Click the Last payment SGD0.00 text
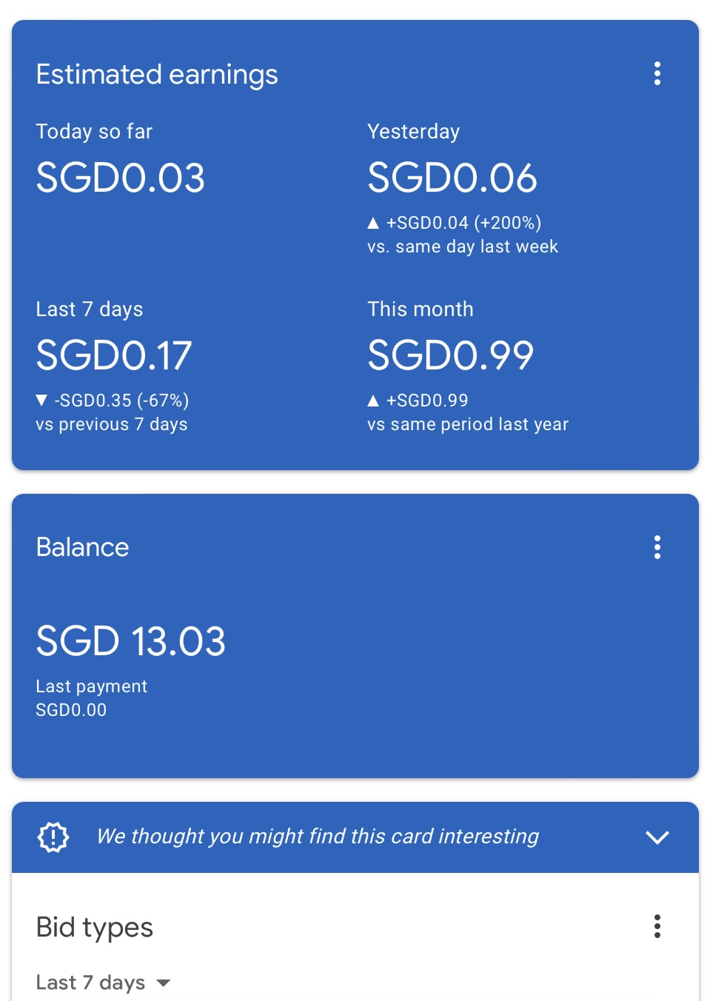710x1001 pixels. click(x=72, y=710)
